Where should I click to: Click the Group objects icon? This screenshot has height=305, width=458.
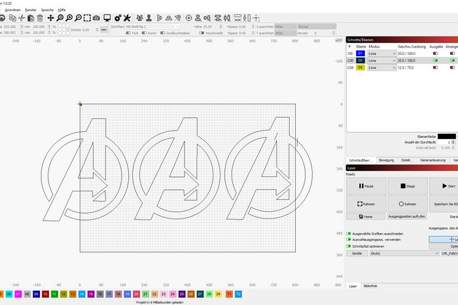(139, 18)
